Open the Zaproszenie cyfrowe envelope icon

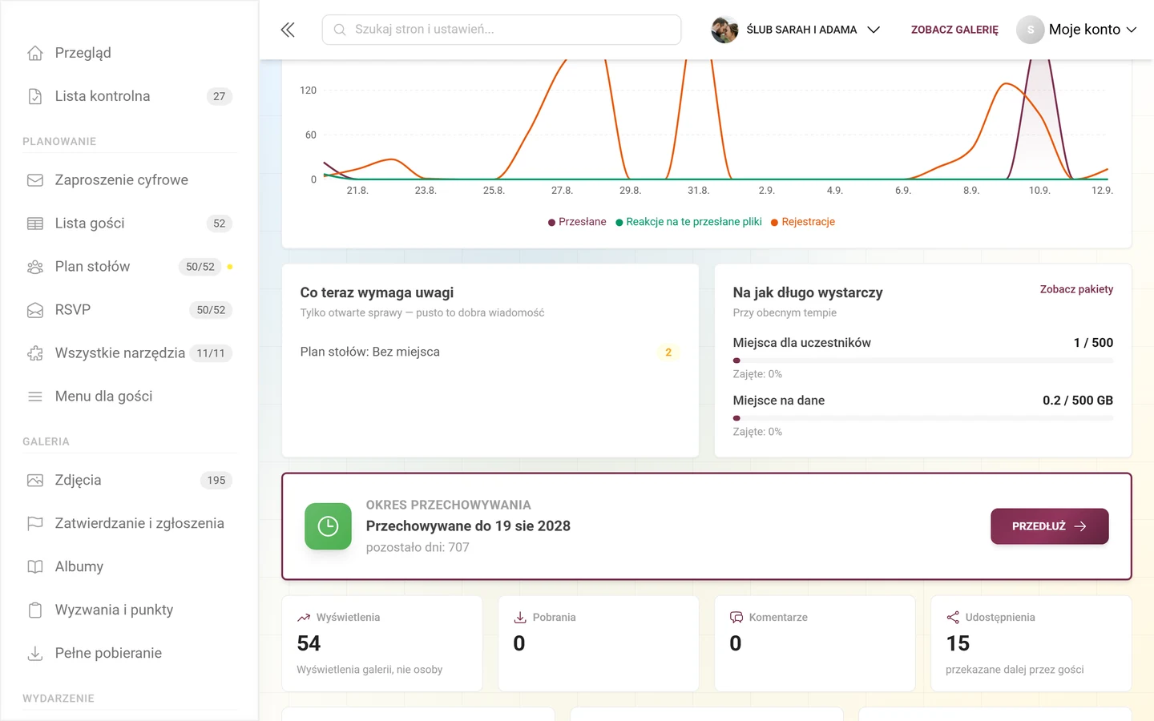(35, 180)
